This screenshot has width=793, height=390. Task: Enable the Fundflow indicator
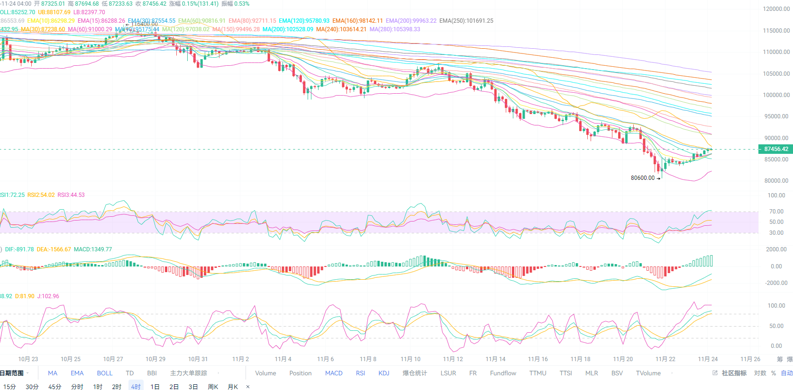point(503,373)
